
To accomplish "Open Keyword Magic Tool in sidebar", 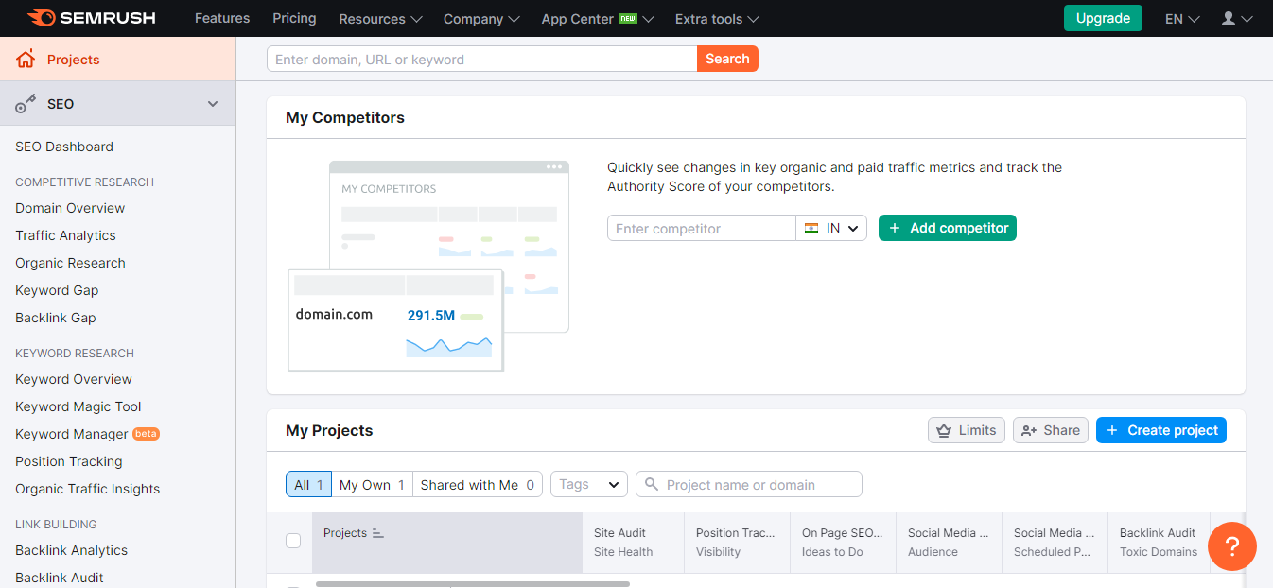I will [78, 406].
